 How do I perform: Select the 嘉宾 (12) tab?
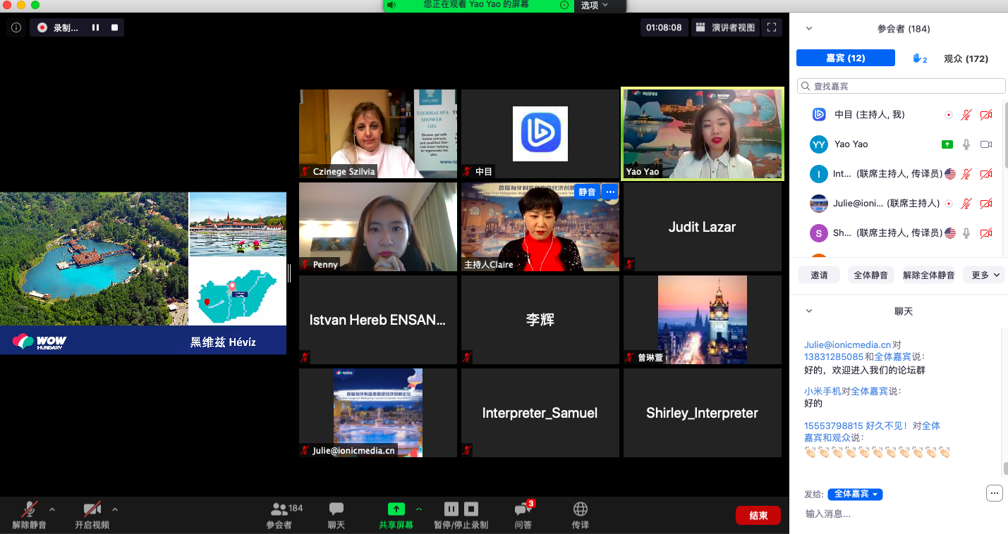[x=845, y=58]
